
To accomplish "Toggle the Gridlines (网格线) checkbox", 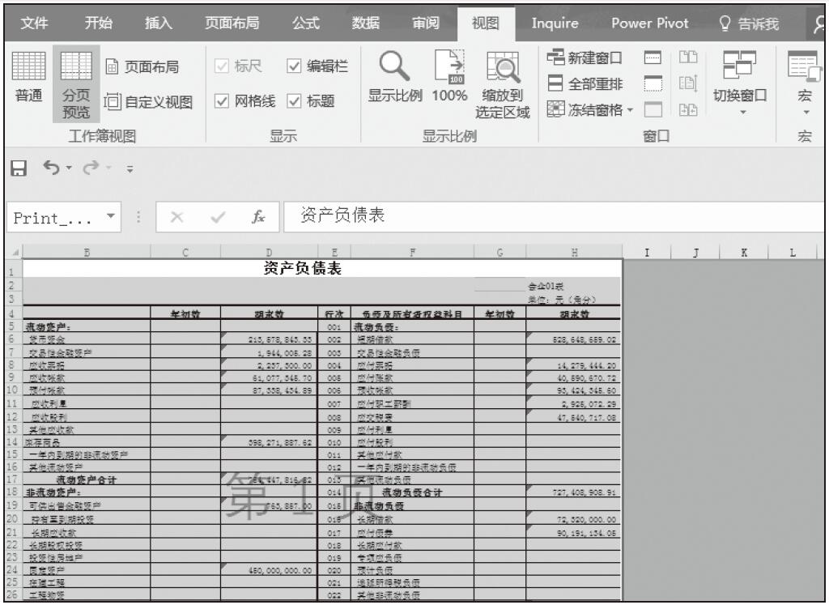I will pos(222,101).
